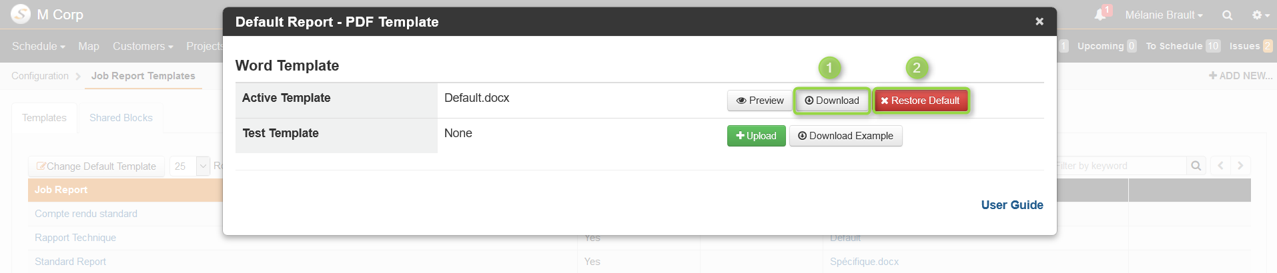The image size is (1277, 273).
Task: Open the Map menu item
Action: coord(89,46)
